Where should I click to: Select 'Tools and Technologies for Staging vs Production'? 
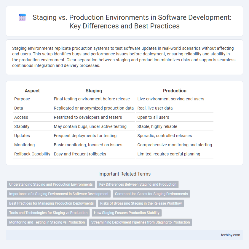(48, 213)
